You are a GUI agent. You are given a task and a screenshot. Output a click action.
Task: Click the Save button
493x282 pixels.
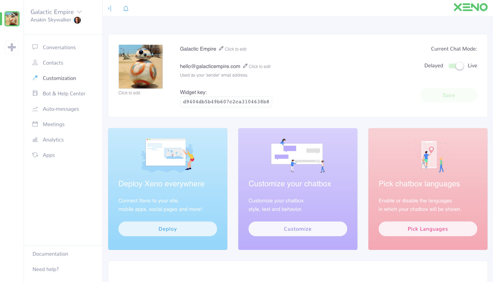[449, 95]
